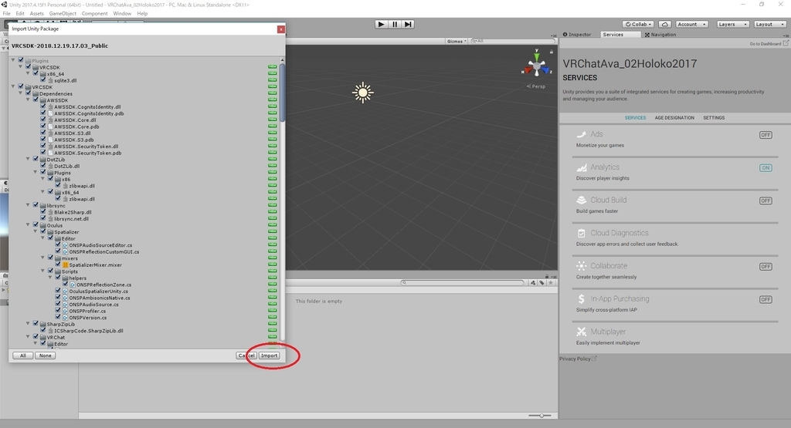The image size is (791, 428).
Task: Click the Collaborate service icon
Action: [x=581, y=266]
